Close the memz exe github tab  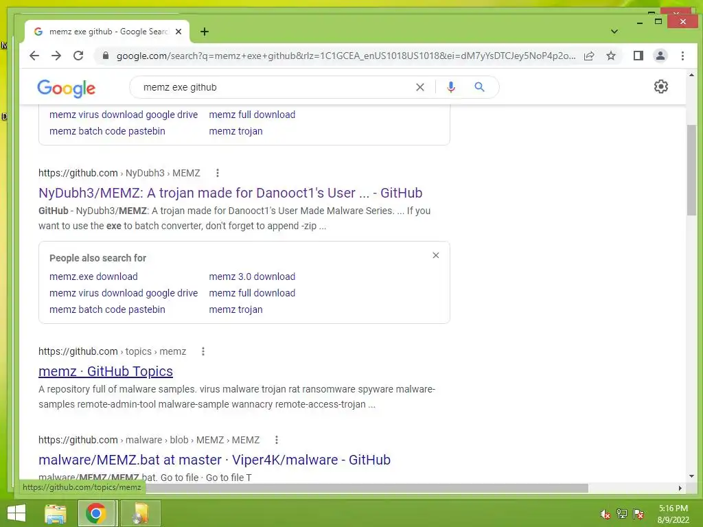click(178, 32)
